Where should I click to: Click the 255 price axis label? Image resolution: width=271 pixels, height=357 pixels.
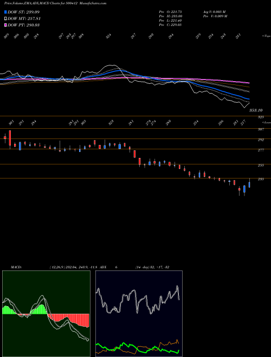click(261, 166)
